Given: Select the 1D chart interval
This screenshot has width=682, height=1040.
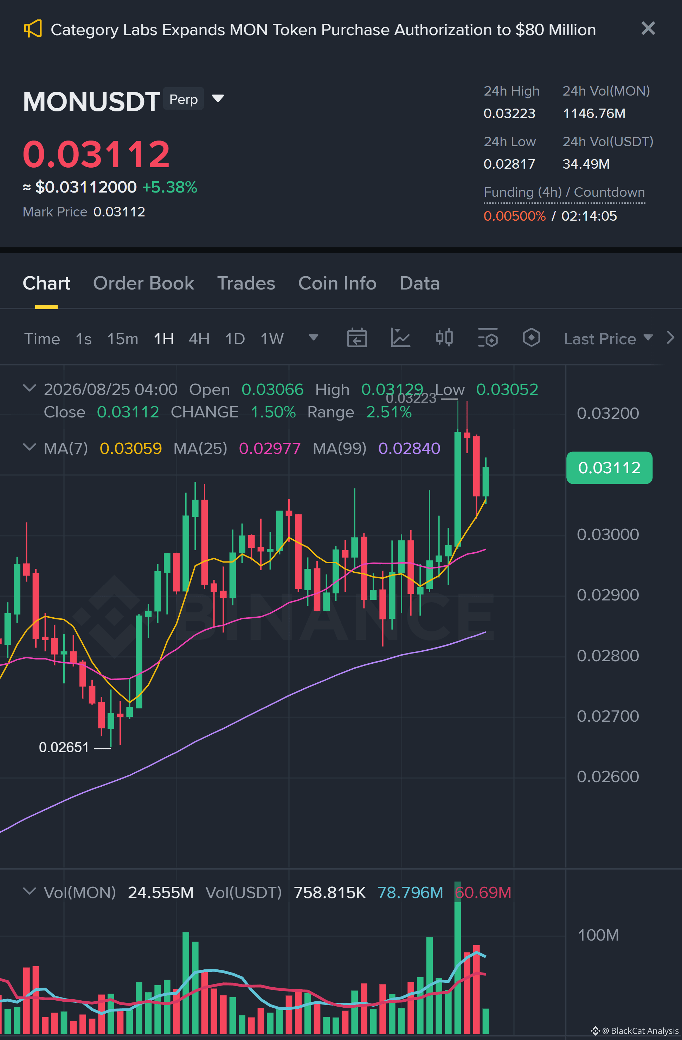Looking at the screenshot, I should (x=235, y=339).
